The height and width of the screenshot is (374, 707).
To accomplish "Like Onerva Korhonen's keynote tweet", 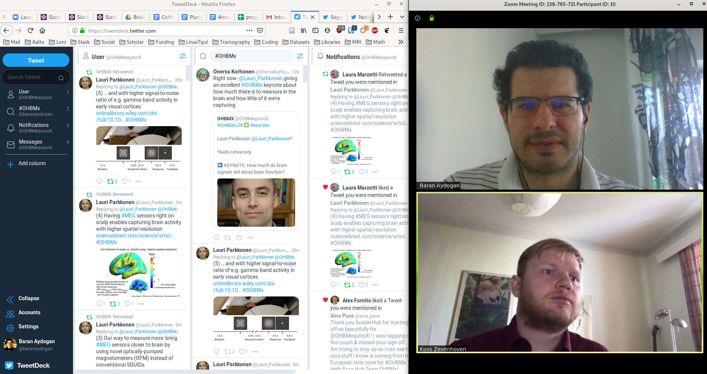I will tap(239, 238).
